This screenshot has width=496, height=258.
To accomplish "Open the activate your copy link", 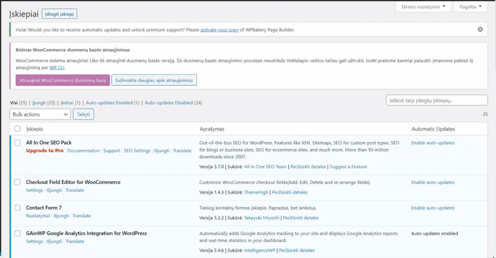I will pyautogui.click(x=219, y=30).
